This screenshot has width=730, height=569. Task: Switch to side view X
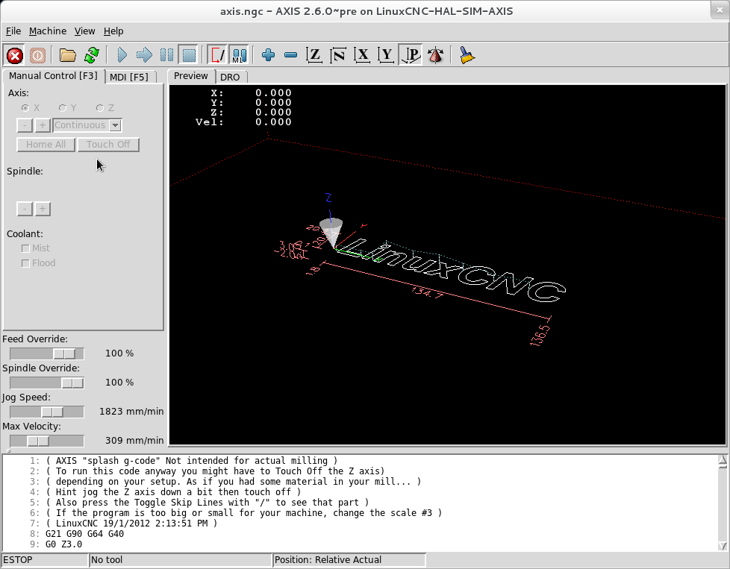click(362, 55)
